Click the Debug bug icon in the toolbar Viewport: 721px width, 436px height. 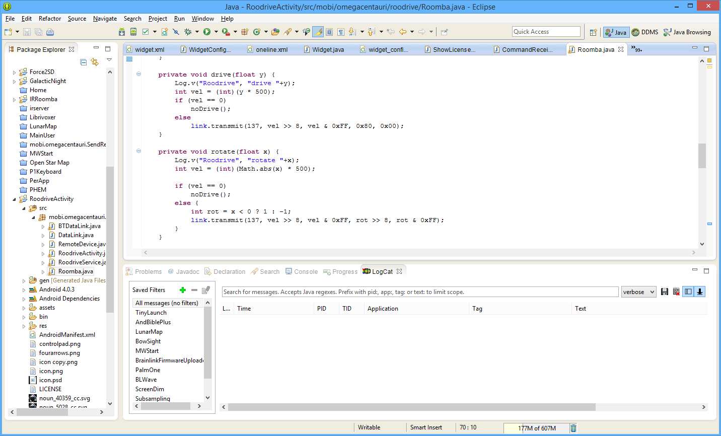click(188, 32)
